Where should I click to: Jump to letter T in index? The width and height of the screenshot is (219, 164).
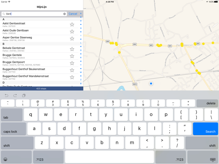[81, 65]
